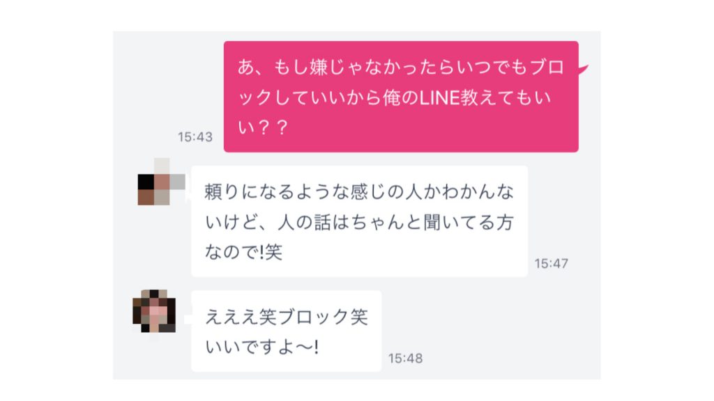Select the reply bubble えええ笑ブロック笑

click(286, 331)
